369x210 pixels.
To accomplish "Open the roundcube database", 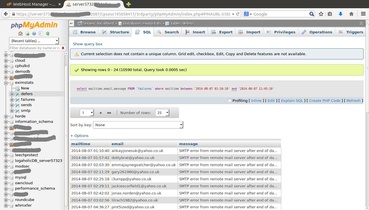I will [x=25, y=200].
